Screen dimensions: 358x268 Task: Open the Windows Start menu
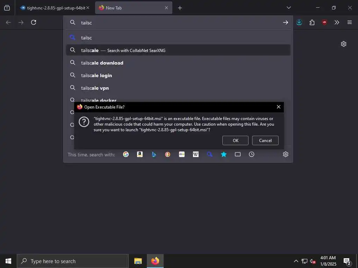click(x=8, y=261)
